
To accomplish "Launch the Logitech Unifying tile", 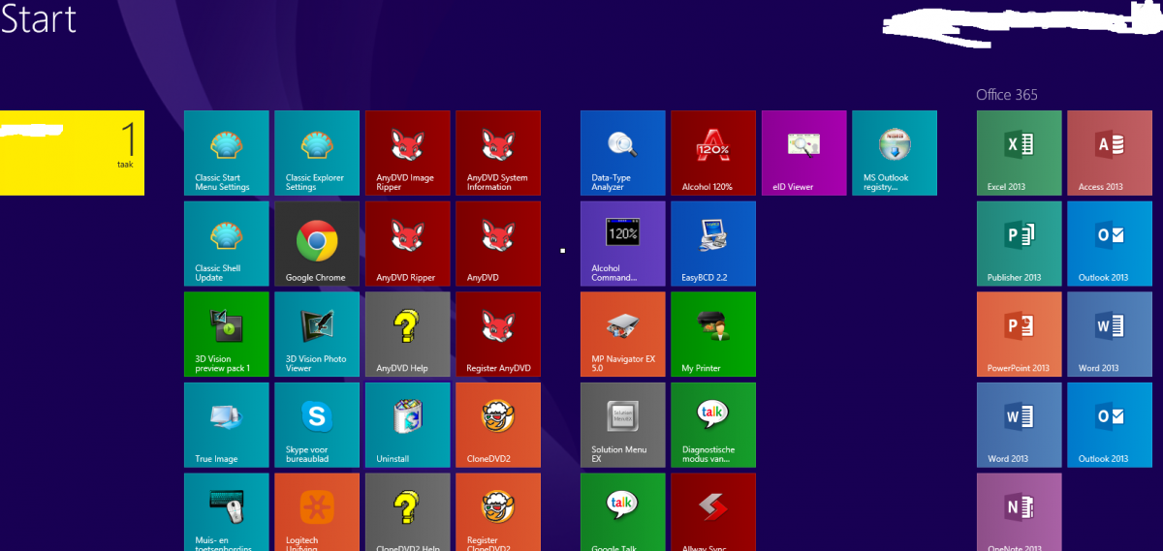I will (317, 512).
